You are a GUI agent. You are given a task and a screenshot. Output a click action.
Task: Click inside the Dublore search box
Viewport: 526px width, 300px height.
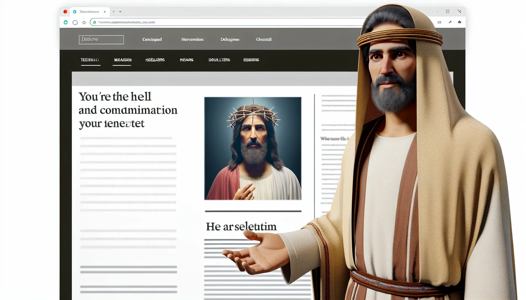click(x=101, y=39)
